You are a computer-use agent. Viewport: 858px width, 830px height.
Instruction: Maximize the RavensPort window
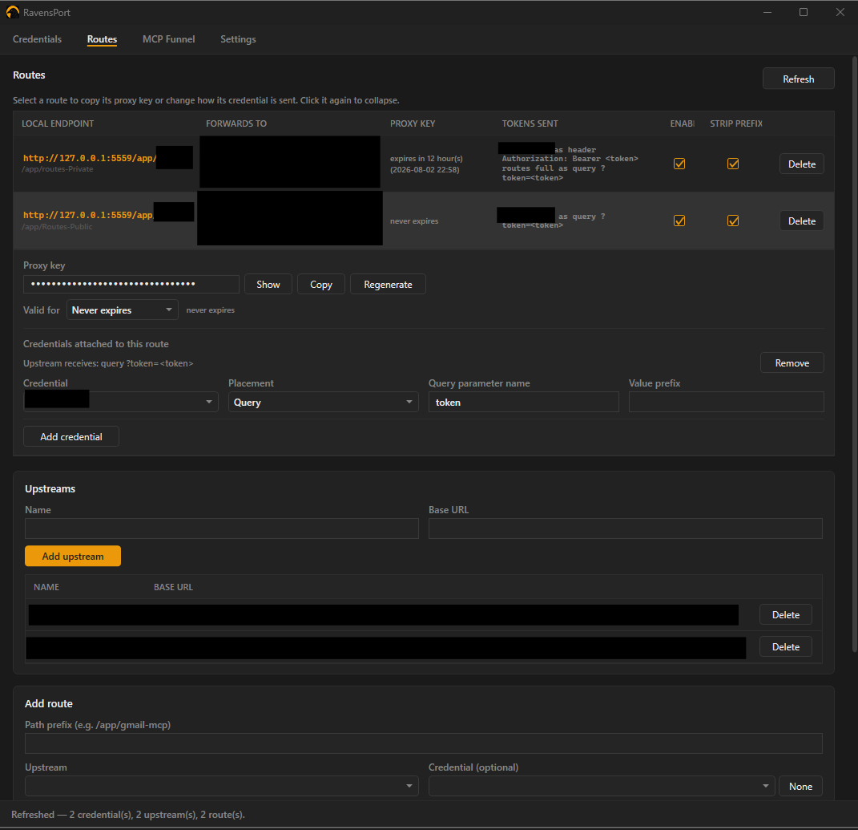pyautogui.click(x=804, y=12)
